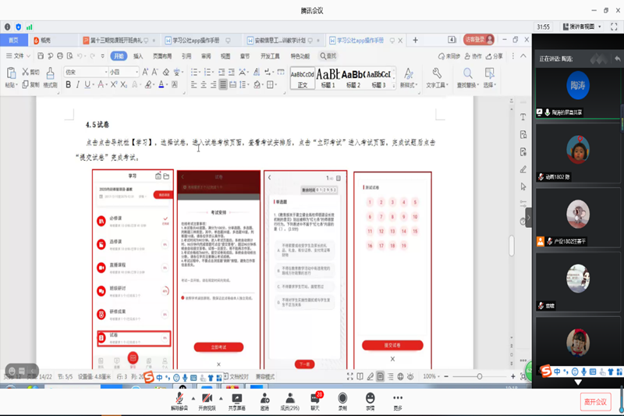The image size is (624, 416).
Task: Toggle italic formatting
Action: coord(77,84)
